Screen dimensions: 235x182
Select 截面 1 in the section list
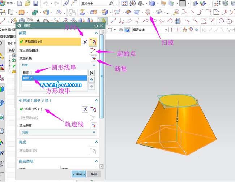pos(27,73)
